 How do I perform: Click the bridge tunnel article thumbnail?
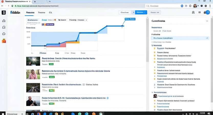33,88
